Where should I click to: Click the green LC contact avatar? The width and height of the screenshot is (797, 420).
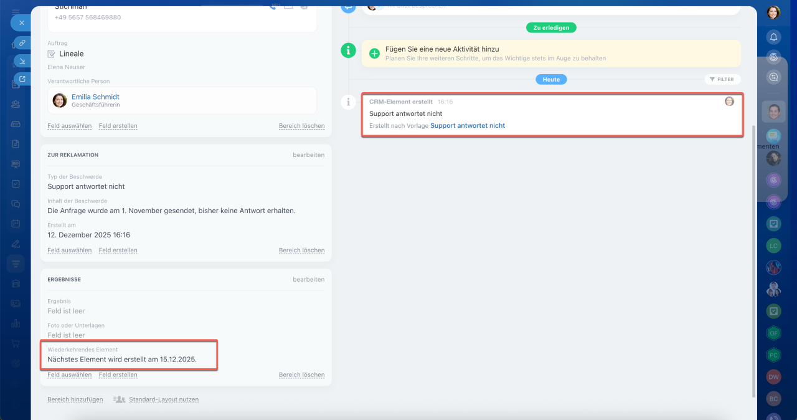[x=773, y=246]
